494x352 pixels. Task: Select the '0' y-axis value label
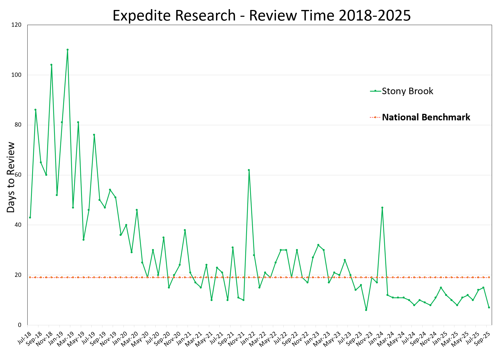click(19, 325)
